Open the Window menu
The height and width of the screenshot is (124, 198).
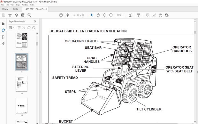click(x=25, y=5)
